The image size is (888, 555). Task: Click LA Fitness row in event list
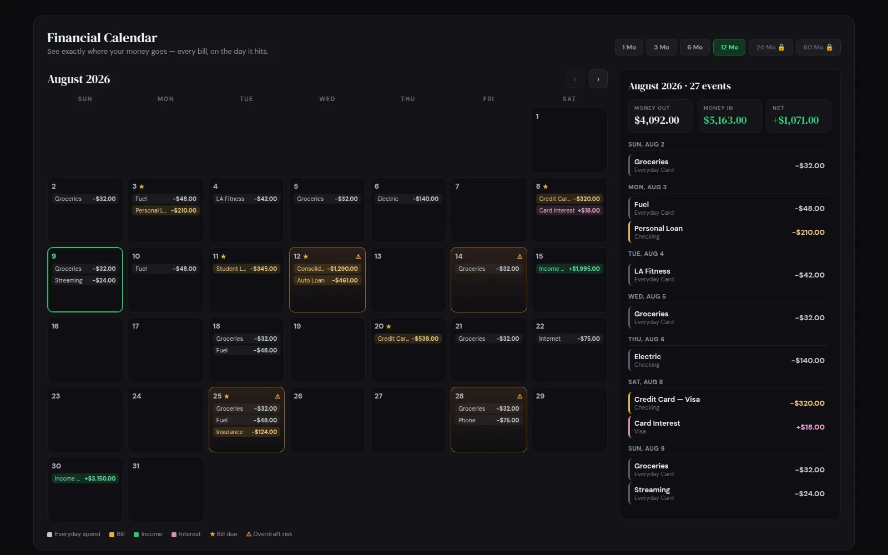click(x=729, y=275)
